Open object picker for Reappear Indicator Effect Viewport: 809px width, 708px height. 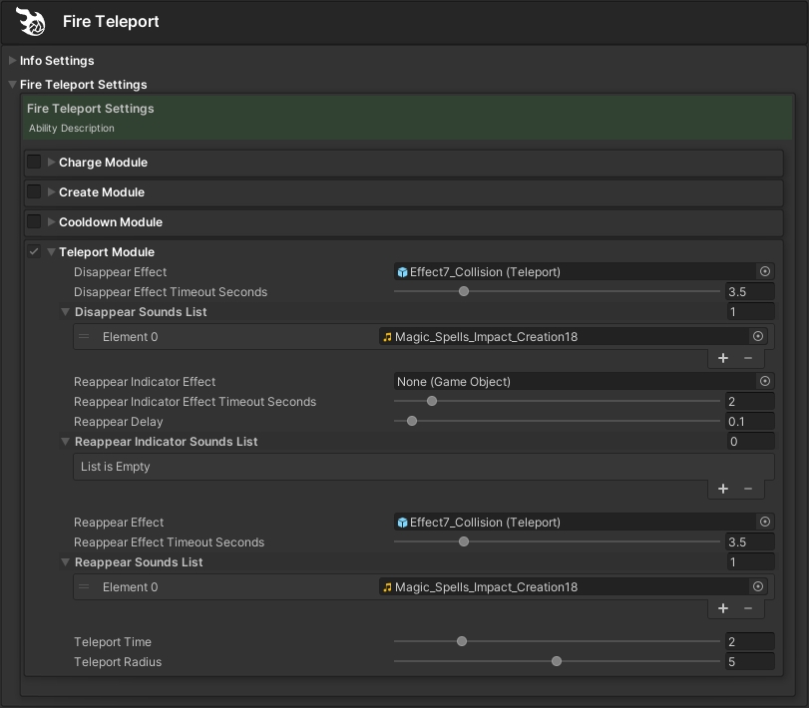pos(765,381)
